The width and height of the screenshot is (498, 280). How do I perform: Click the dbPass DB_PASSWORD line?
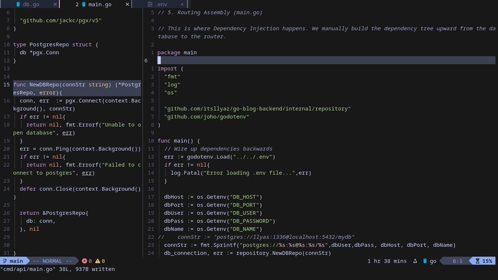pos(220,221)
